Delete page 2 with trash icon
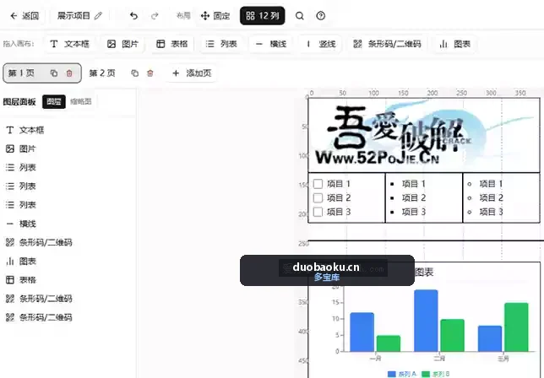Image resolution: width=544 pixels, height=378 pixels. coord(150,73)
